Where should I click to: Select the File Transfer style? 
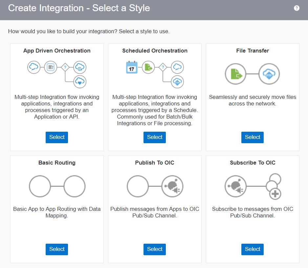tap(253, 137)
